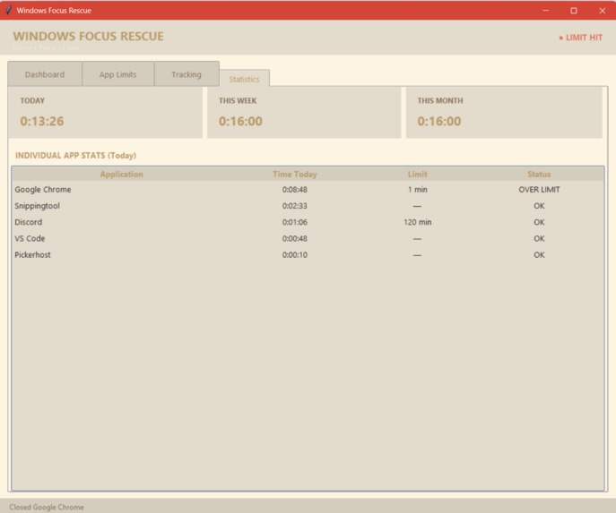This screenshot has height=513, width=616.
Task: Select the Discord row
Action: tap(308, 222)
